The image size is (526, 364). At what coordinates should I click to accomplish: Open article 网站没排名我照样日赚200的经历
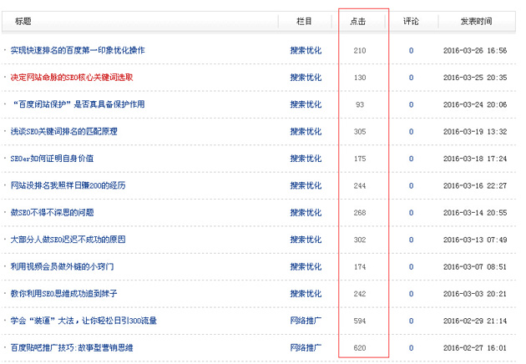pos(68,185)
